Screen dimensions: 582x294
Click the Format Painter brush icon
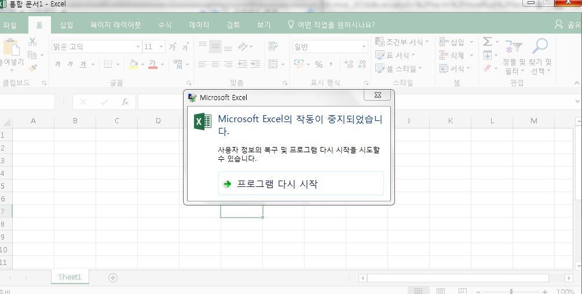[x=32, y=68]
